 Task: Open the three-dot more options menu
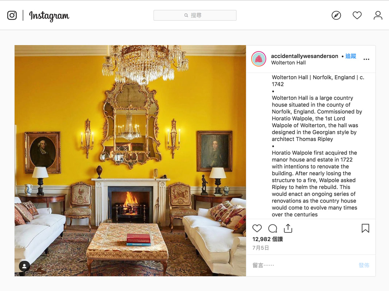(366, 59)
